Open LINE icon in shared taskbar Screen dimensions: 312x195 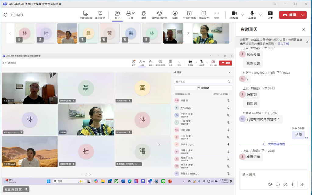pyautogui.click(x=163, y=181)
